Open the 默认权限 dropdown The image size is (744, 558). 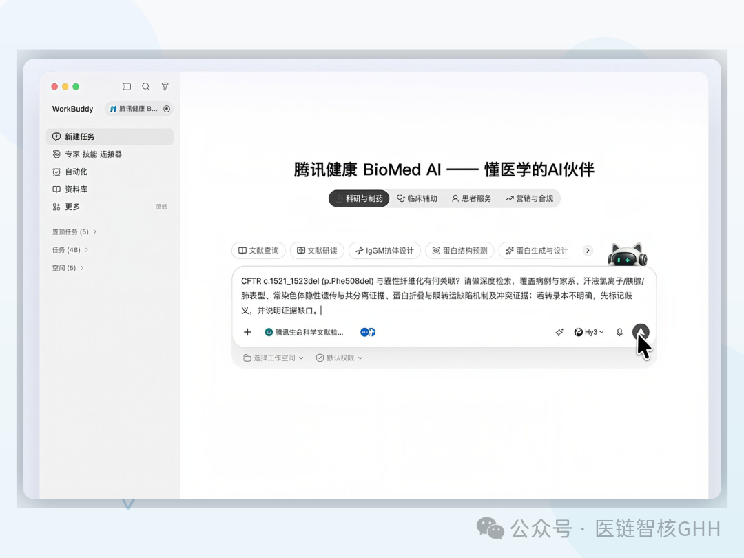pos(339,358)
